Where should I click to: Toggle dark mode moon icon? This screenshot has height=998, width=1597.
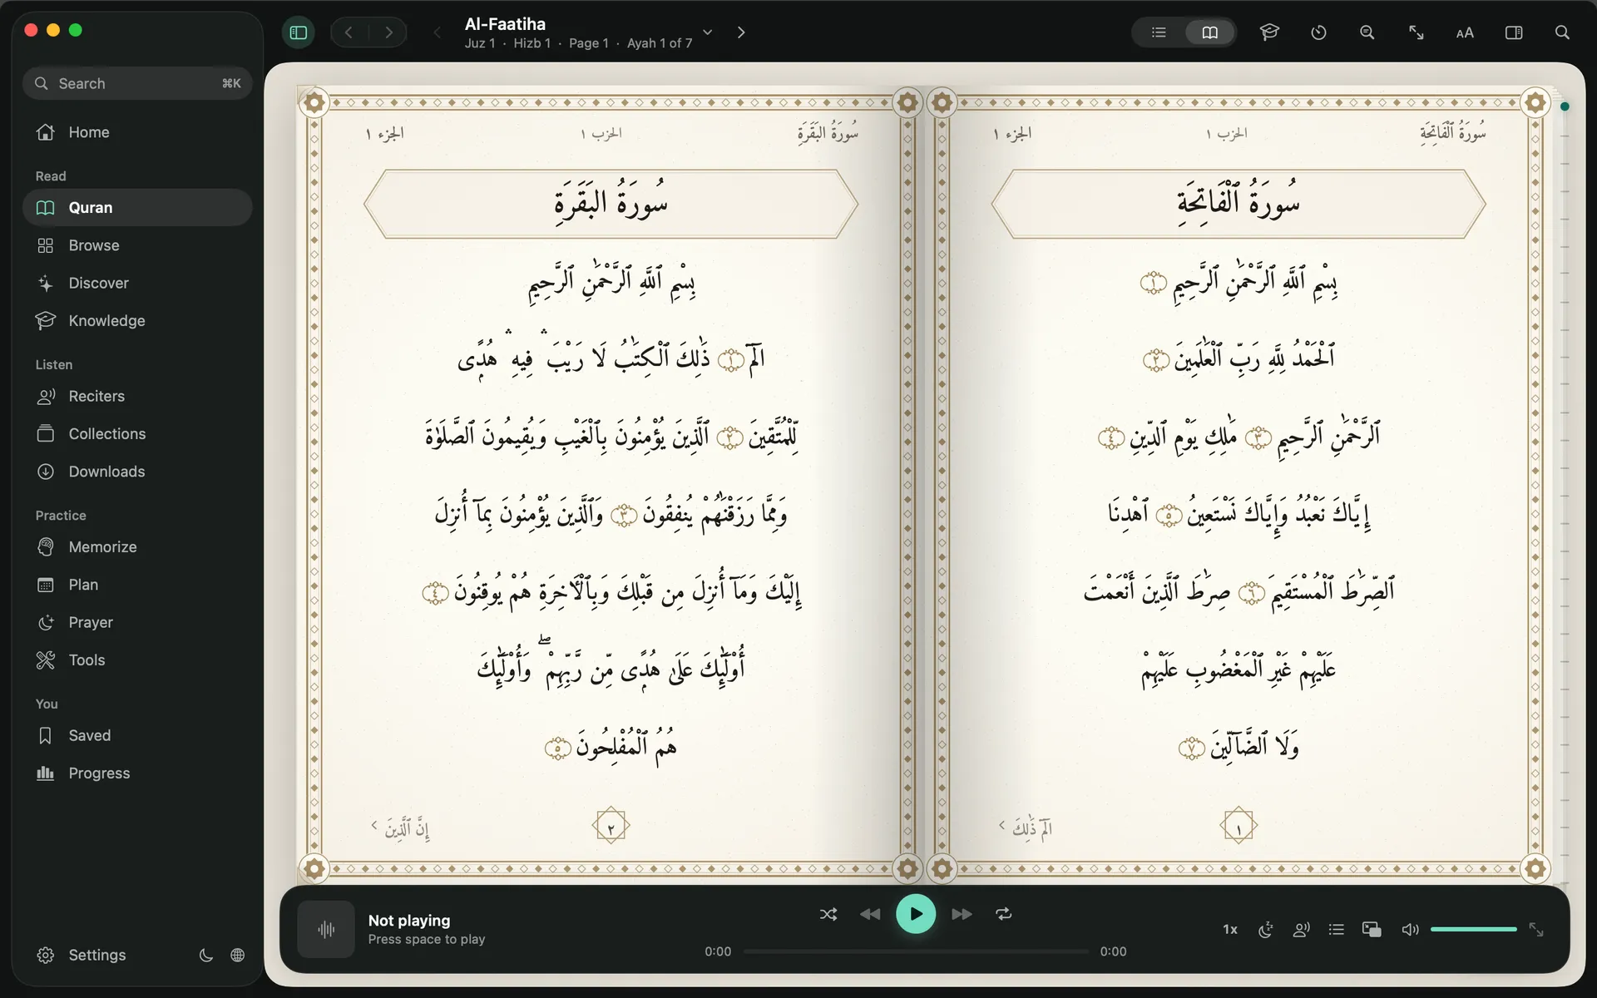(205, 955)
